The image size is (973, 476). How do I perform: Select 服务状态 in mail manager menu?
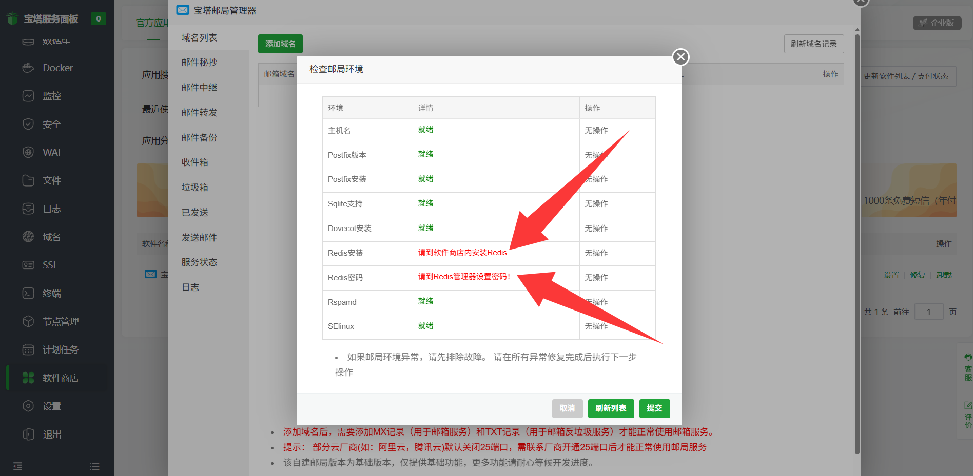click(x=199, y=262)
